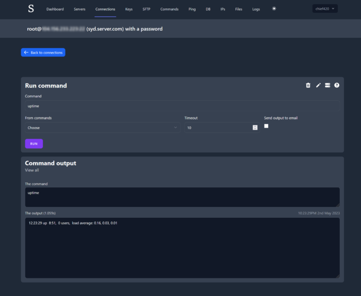Follow the View all link

coord(32,170)
